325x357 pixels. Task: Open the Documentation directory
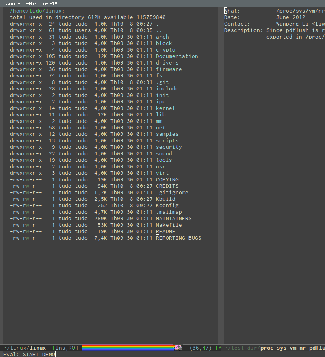[177, 56]
